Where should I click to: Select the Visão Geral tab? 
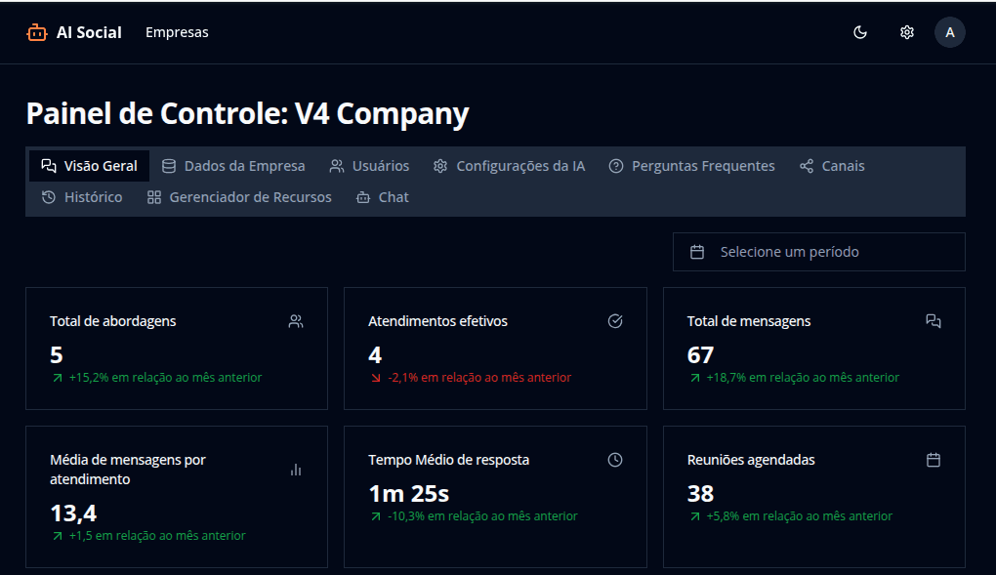click(89, 166)
